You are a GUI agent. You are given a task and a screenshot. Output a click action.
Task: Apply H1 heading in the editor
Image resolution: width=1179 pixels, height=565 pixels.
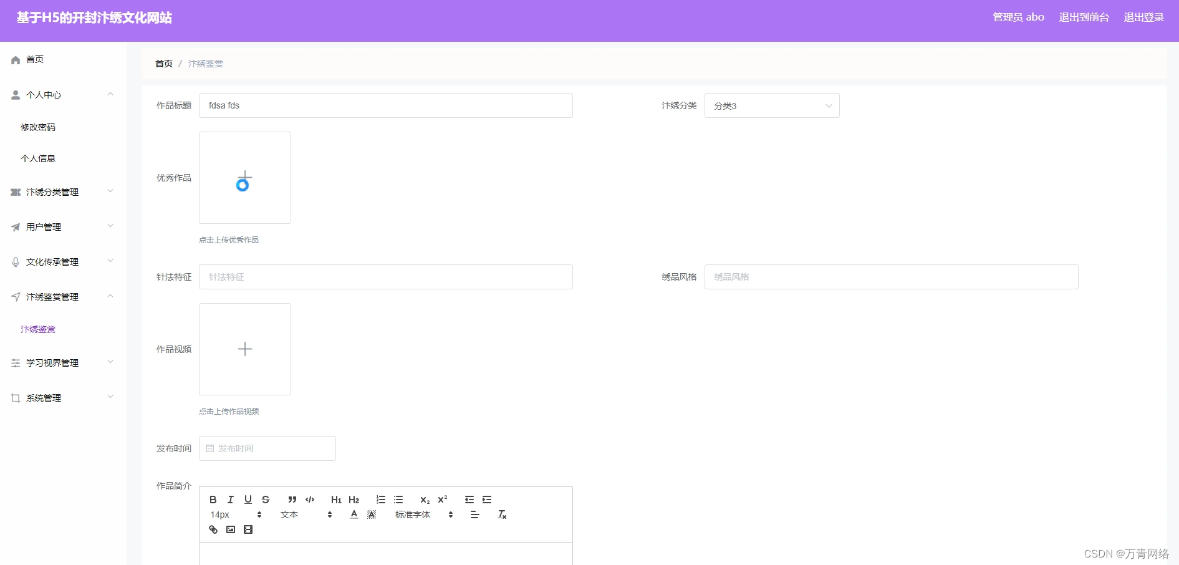coord(336,500)
